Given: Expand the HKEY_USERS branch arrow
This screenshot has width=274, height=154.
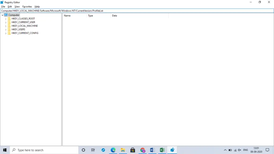Looking at the screenshot, I should tap(6, 29).
